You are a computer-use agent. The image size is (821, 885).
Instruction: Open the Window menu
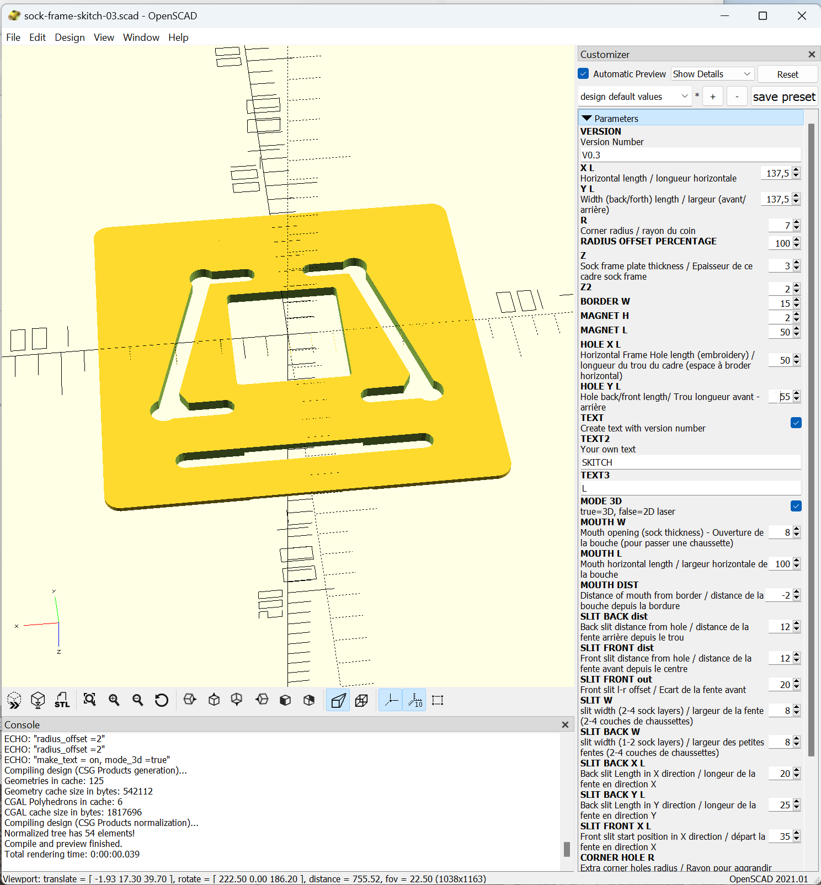[x=141, y=37]
